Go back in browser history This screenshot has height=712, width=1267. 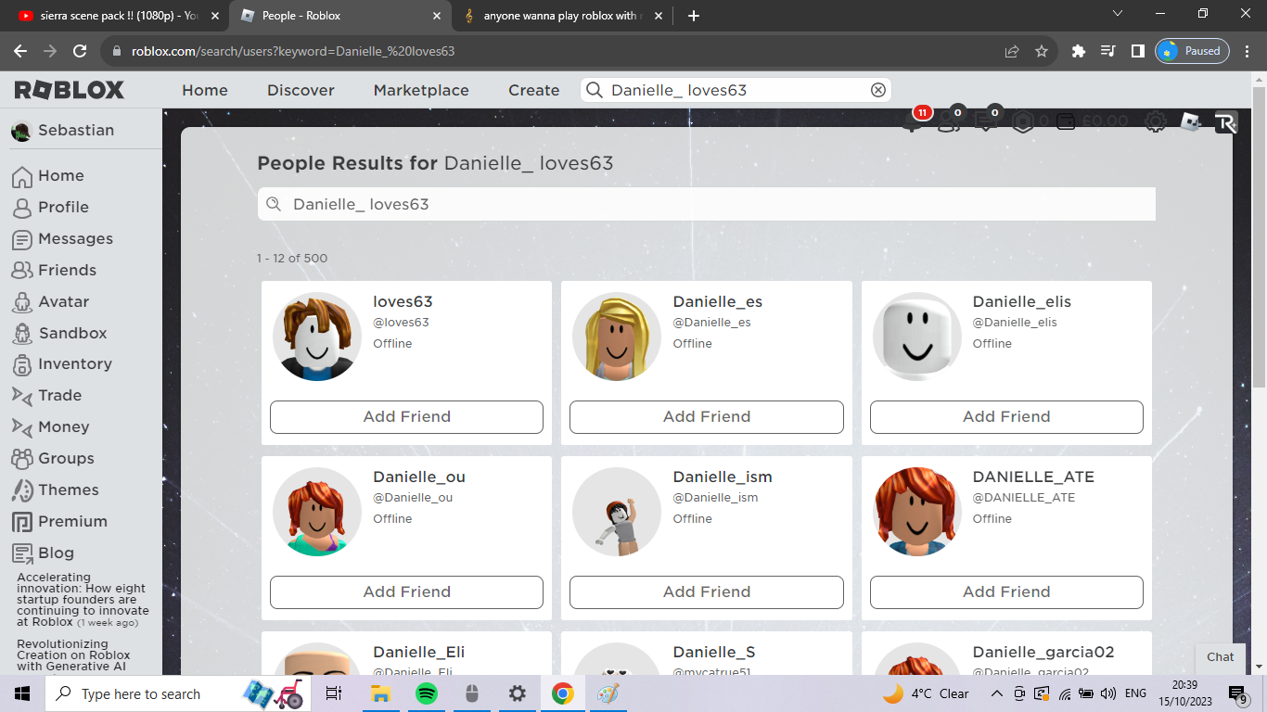(x=20, y=51)
